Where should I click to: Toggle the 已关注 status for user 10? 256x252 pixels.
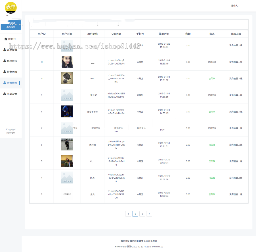(212, 78)
